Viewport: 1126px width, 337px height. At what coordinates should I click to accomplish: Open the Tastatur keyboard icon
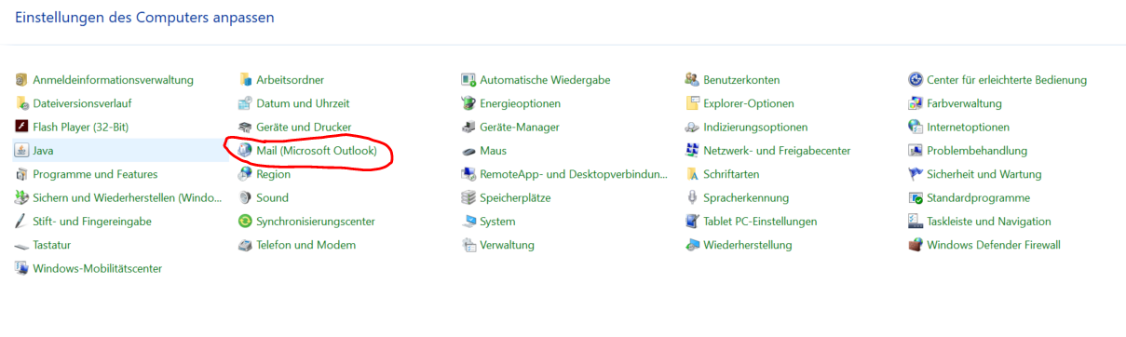point(22,245)
